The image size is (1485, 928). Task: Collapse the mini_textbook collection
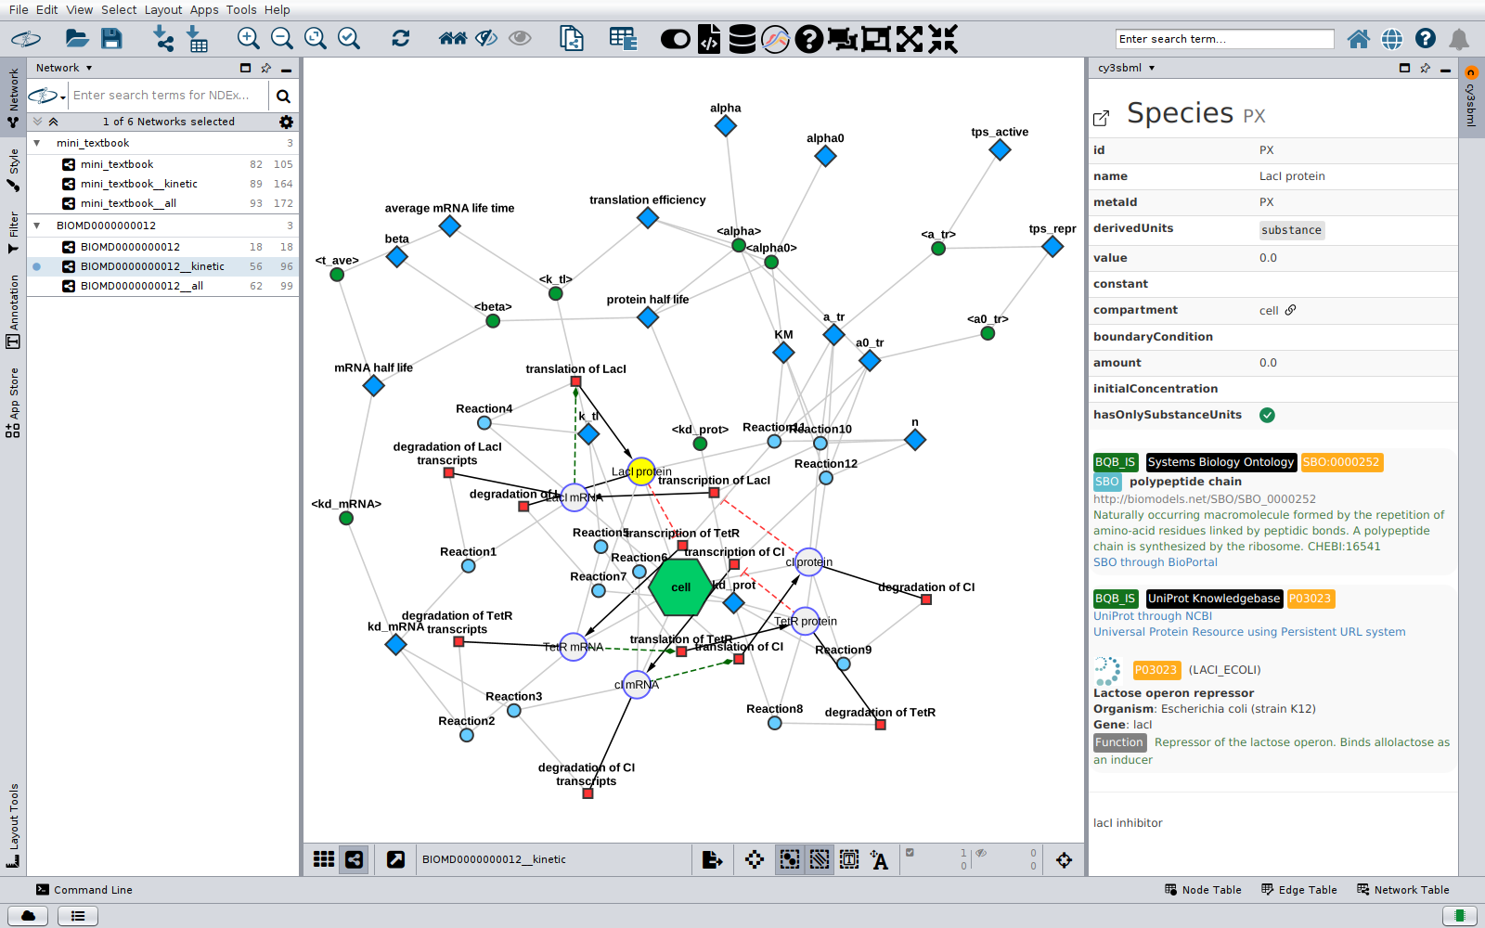coord(37,143)
